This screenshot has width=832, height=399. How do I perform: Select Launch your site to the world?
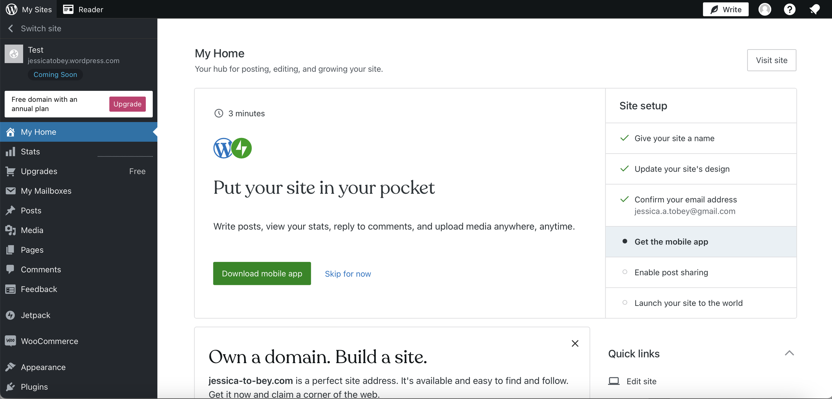[x=701, y=303]
